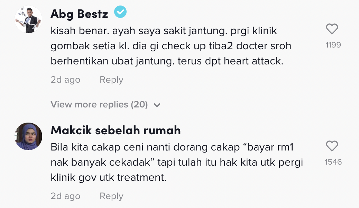The image size is (359, 208).
Task: Expand replies using the chevron arrow
Action: [157, 105]
